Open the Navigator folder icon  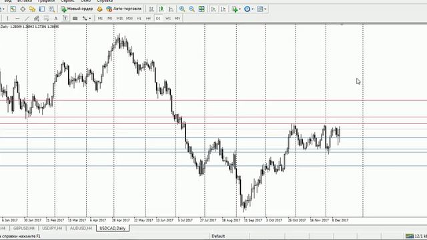(33, 9)
